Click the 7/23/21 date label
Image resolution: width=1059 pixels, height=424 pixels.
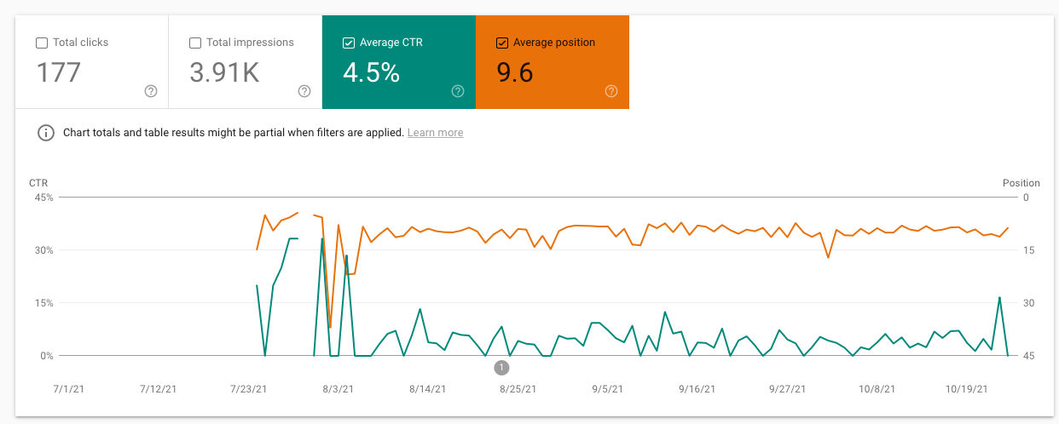[248, 389]
